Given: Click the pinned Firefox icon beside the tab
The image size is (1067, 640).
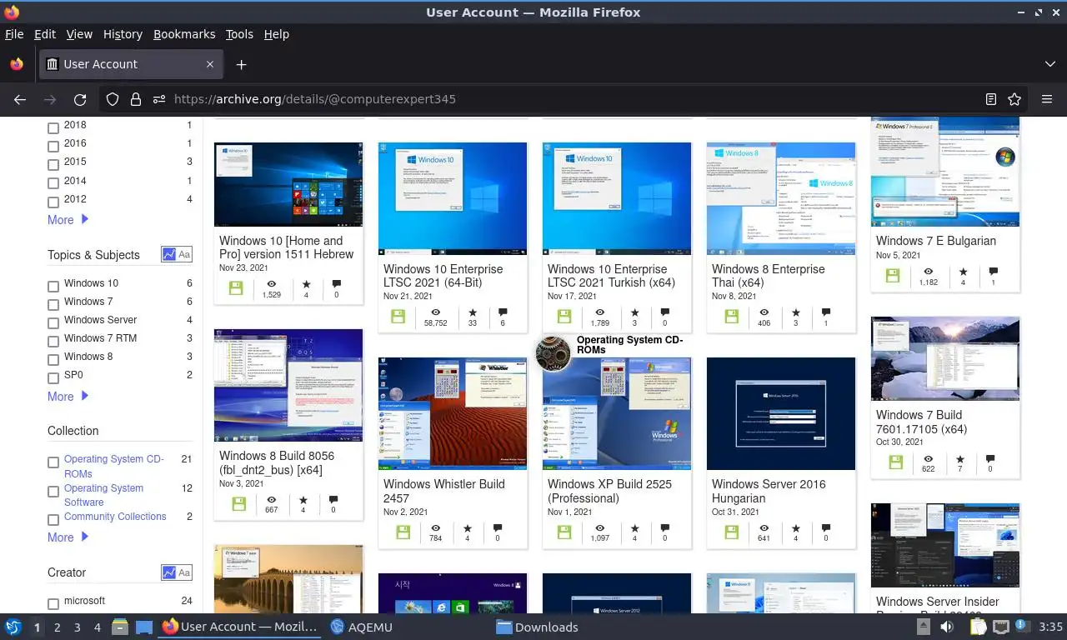Looking at the screenshot, I should point(17,64).
